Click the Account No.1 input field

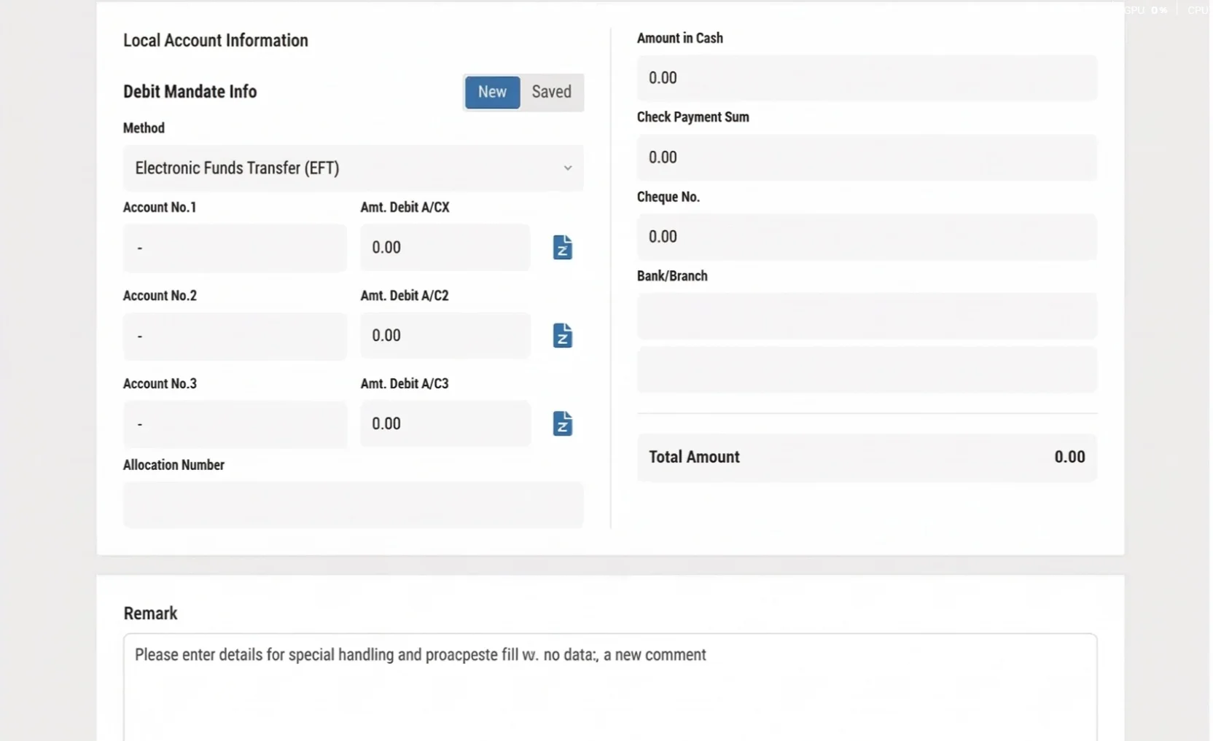tap(234, 248)
